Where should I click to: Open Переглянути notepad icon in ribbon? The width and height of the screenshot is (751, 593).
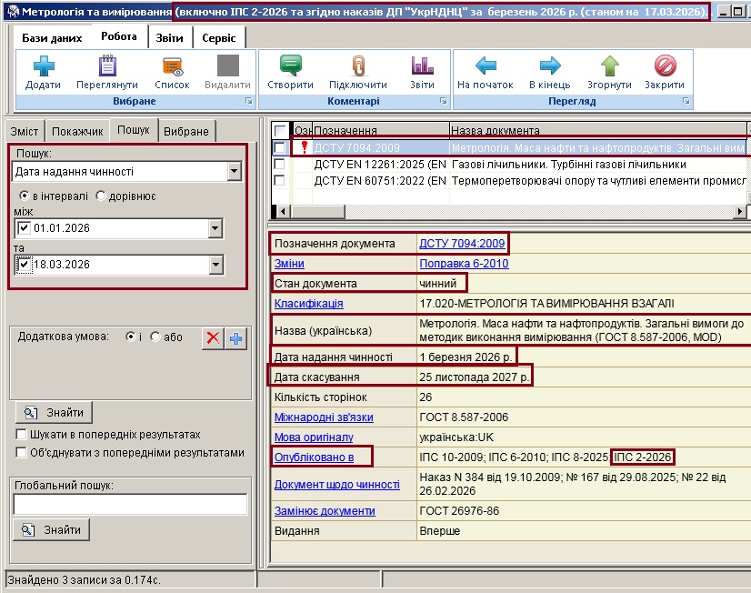pyautogui.click(x=106, y=67)
